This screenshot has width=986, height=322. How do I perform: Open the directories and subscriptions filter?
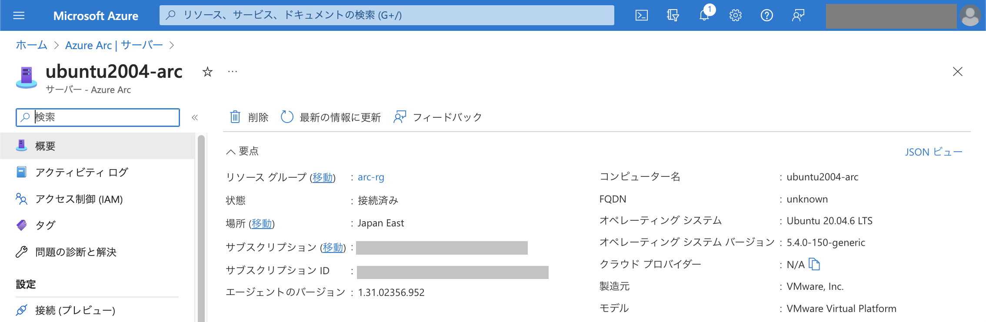click(x=673, y=16)
